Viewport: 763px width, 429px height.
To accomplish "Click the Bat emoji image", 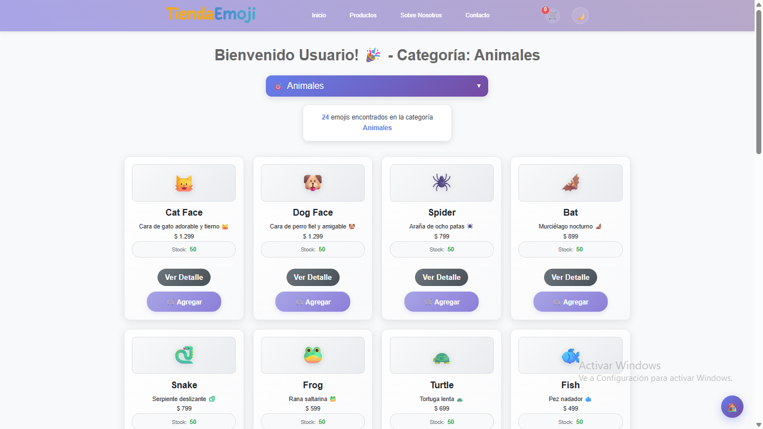I will pyautogui.click(x=570, y=183).
